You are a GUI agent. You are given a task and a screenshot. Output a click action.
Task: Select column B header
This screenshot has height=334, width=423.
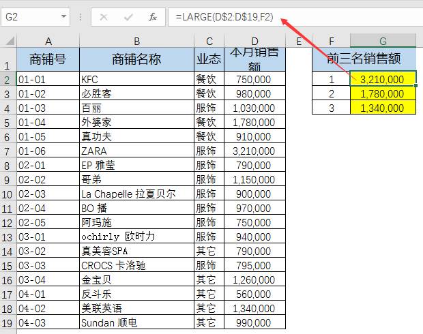point(136,41)
